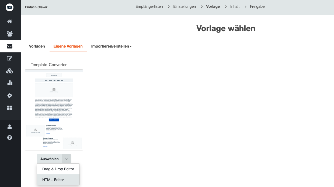Open the help question mark icon
This screenshot has width=334, height=187.
point(10,138)
